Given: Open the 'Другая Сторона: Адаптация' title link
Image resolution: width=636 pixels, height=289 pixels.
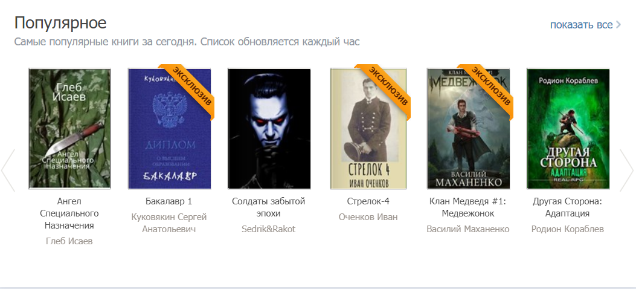Looking at the screenshot, I should pyautogui.click(x=568, y=207).
